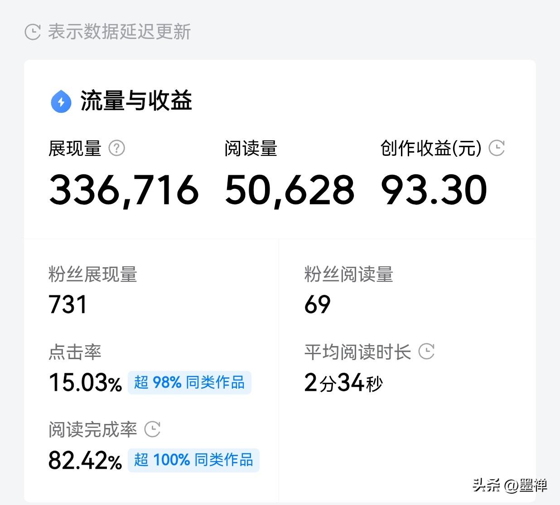Open the 流量与收益 panel header
This screenshot has height=505, width=560.
135,101
